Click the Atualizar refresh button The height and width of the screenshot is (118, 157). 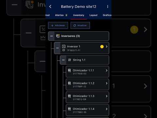pos(80,25)
